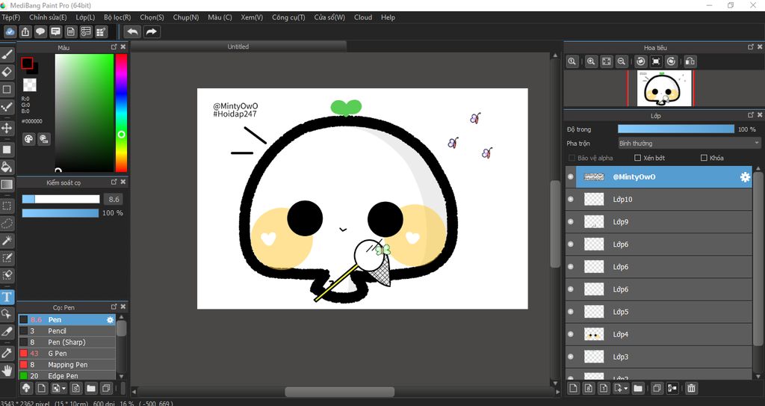765x406 pixels.
Task: Undock the Màu color panel
Action: coord(114,47)
